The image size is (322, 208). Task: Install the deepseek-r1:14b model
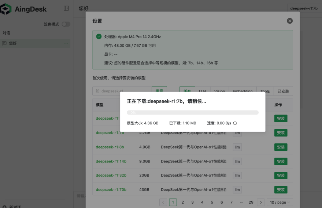[281, 161]
